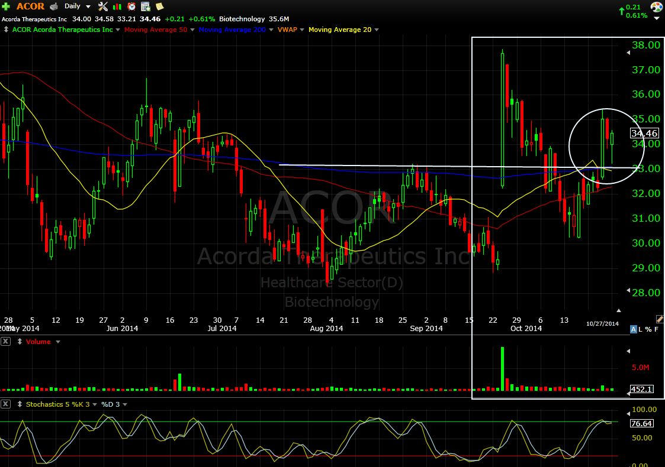The height and width of the screenshot is (467, 665).
Task: Open the dropdown arrow below the palette icon
Action: click(657, 18)
